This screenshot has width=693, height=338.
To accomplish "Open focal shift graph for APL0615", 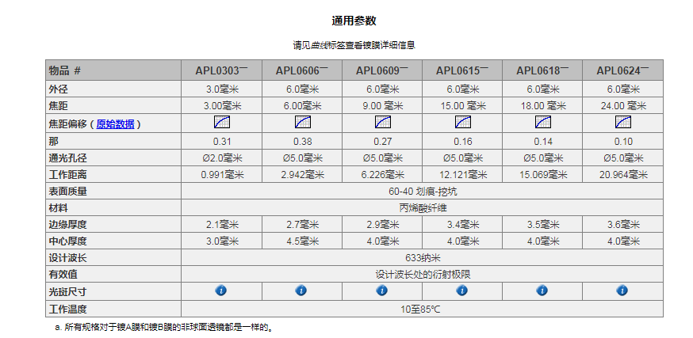I will (462, 123).
